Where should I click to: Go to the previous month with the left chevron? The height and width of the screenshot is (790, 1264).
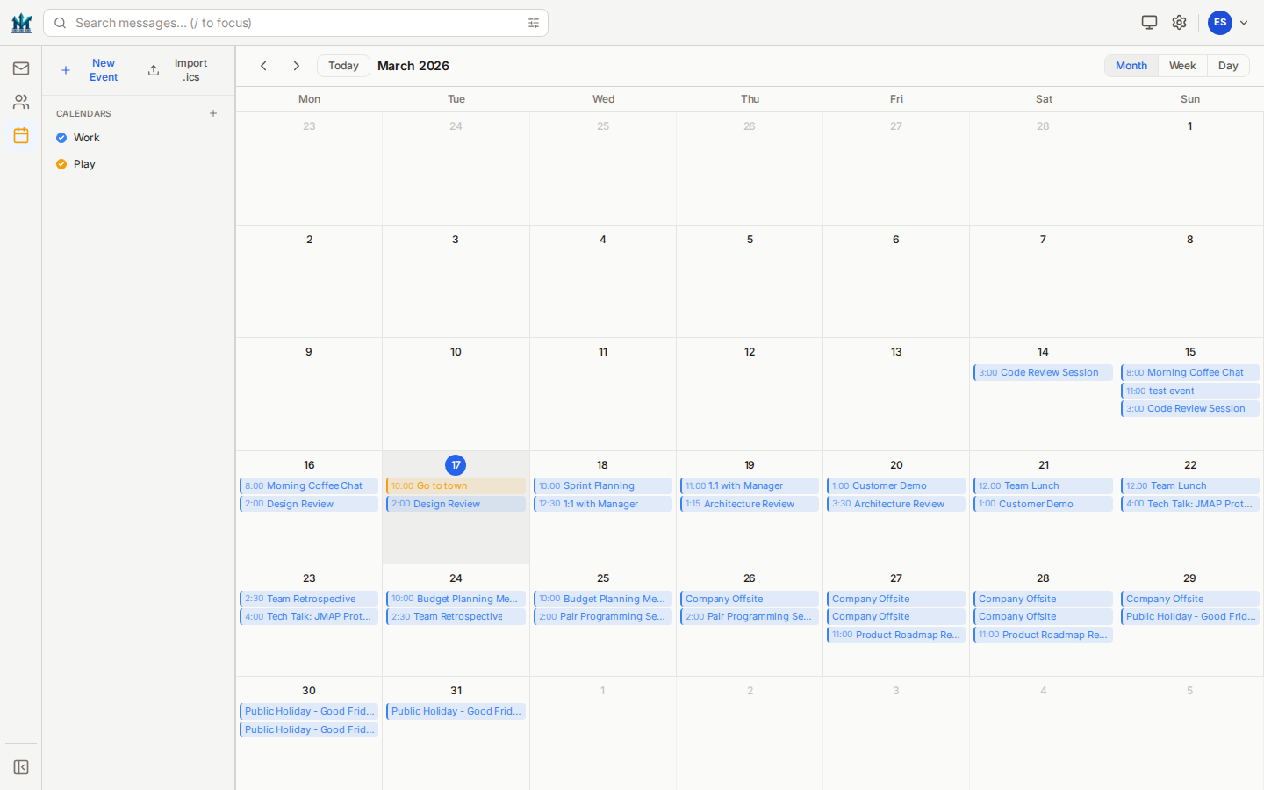coord(263,66)
